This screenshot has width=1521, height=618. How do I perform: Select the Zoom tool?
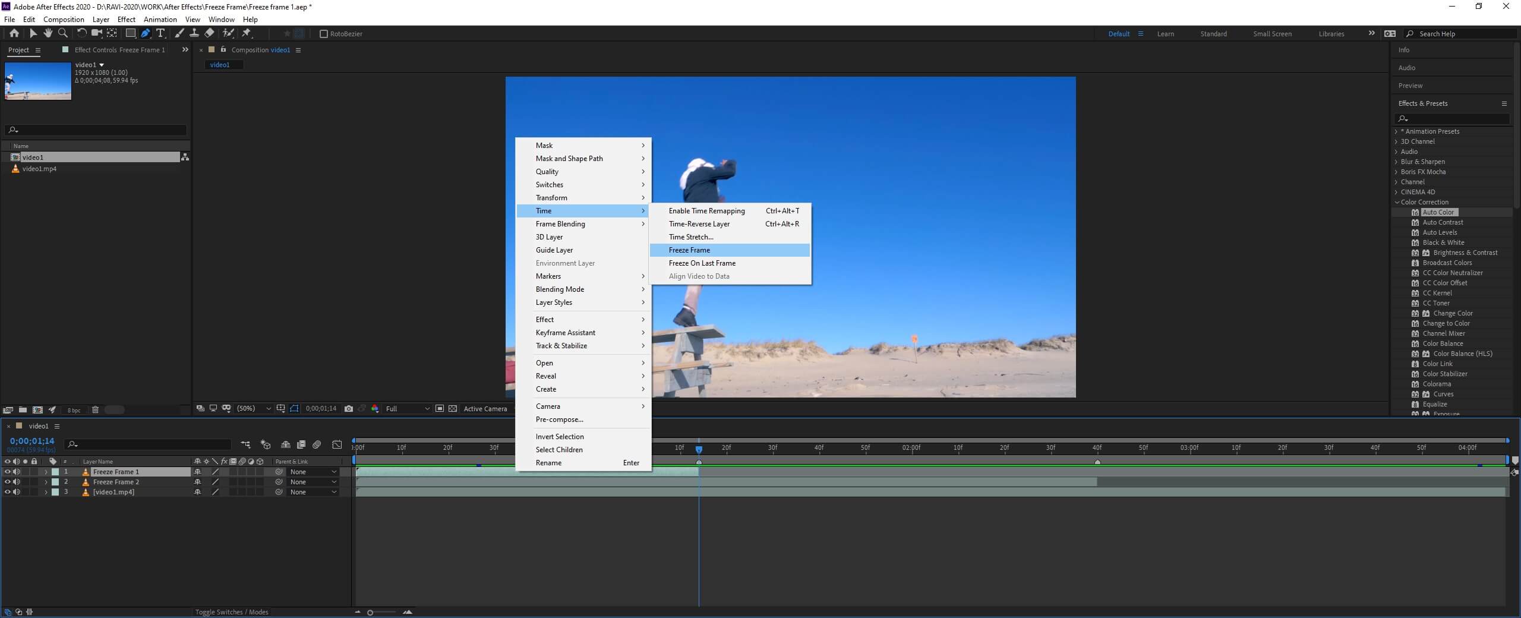63,33
